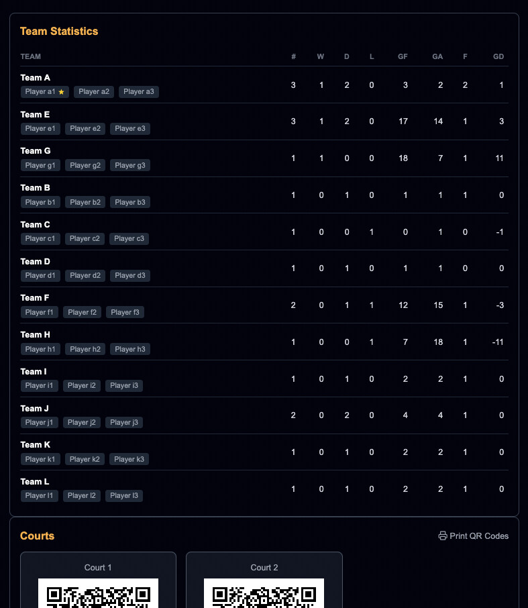528x608 pixels.
Task: Select the Player a2 tag
Action: [x=94, y=92]
